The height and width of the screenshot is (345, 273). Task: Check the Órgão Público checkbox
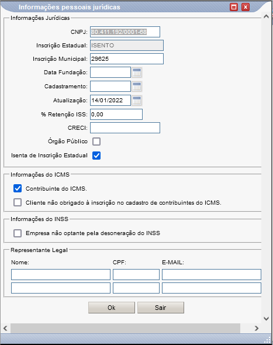pos(96,142)
